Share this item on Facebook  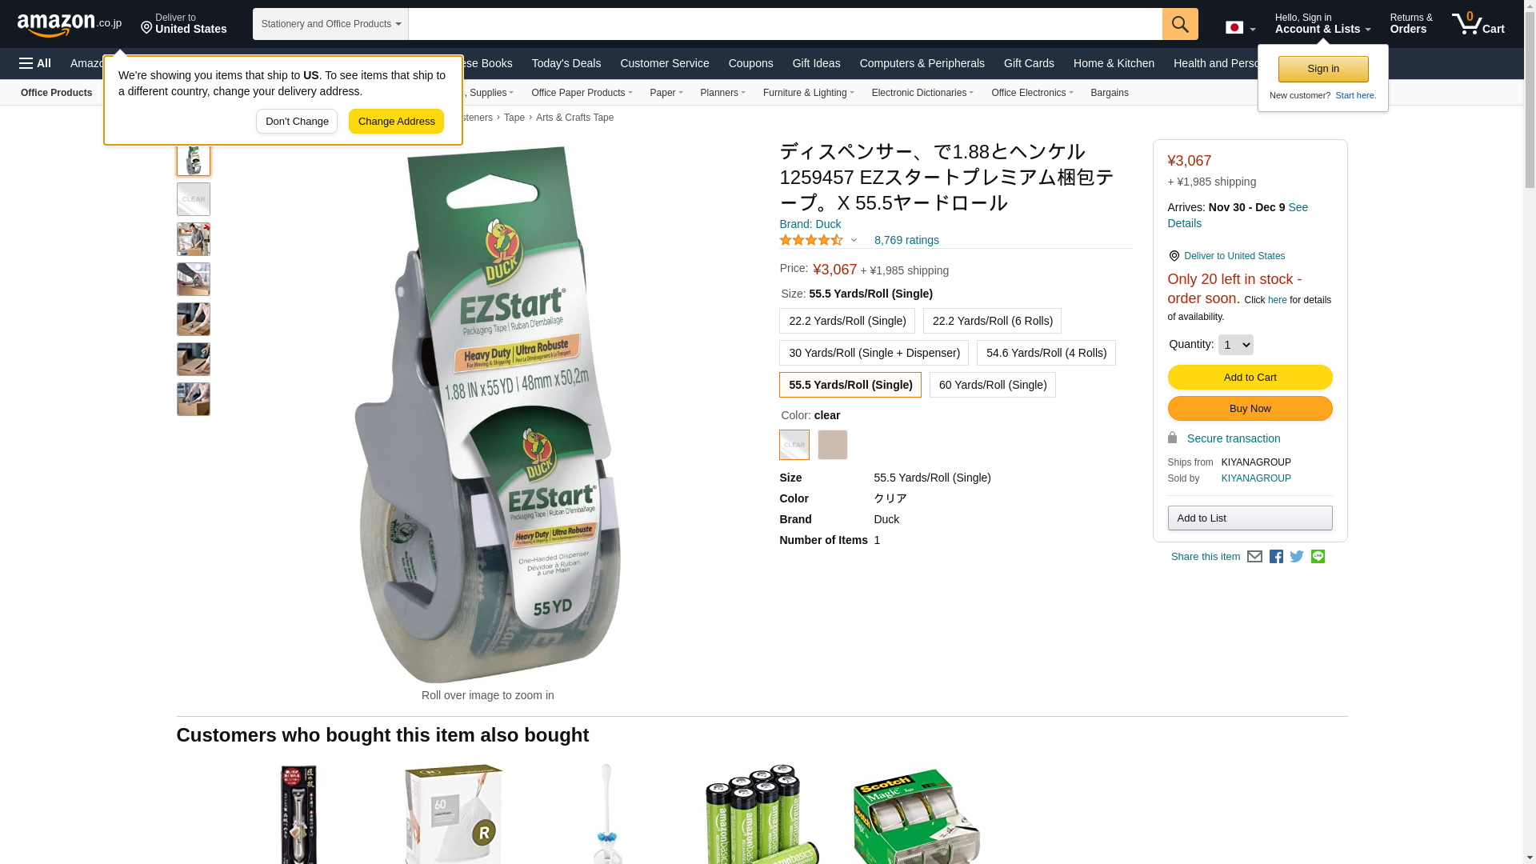1276,557
